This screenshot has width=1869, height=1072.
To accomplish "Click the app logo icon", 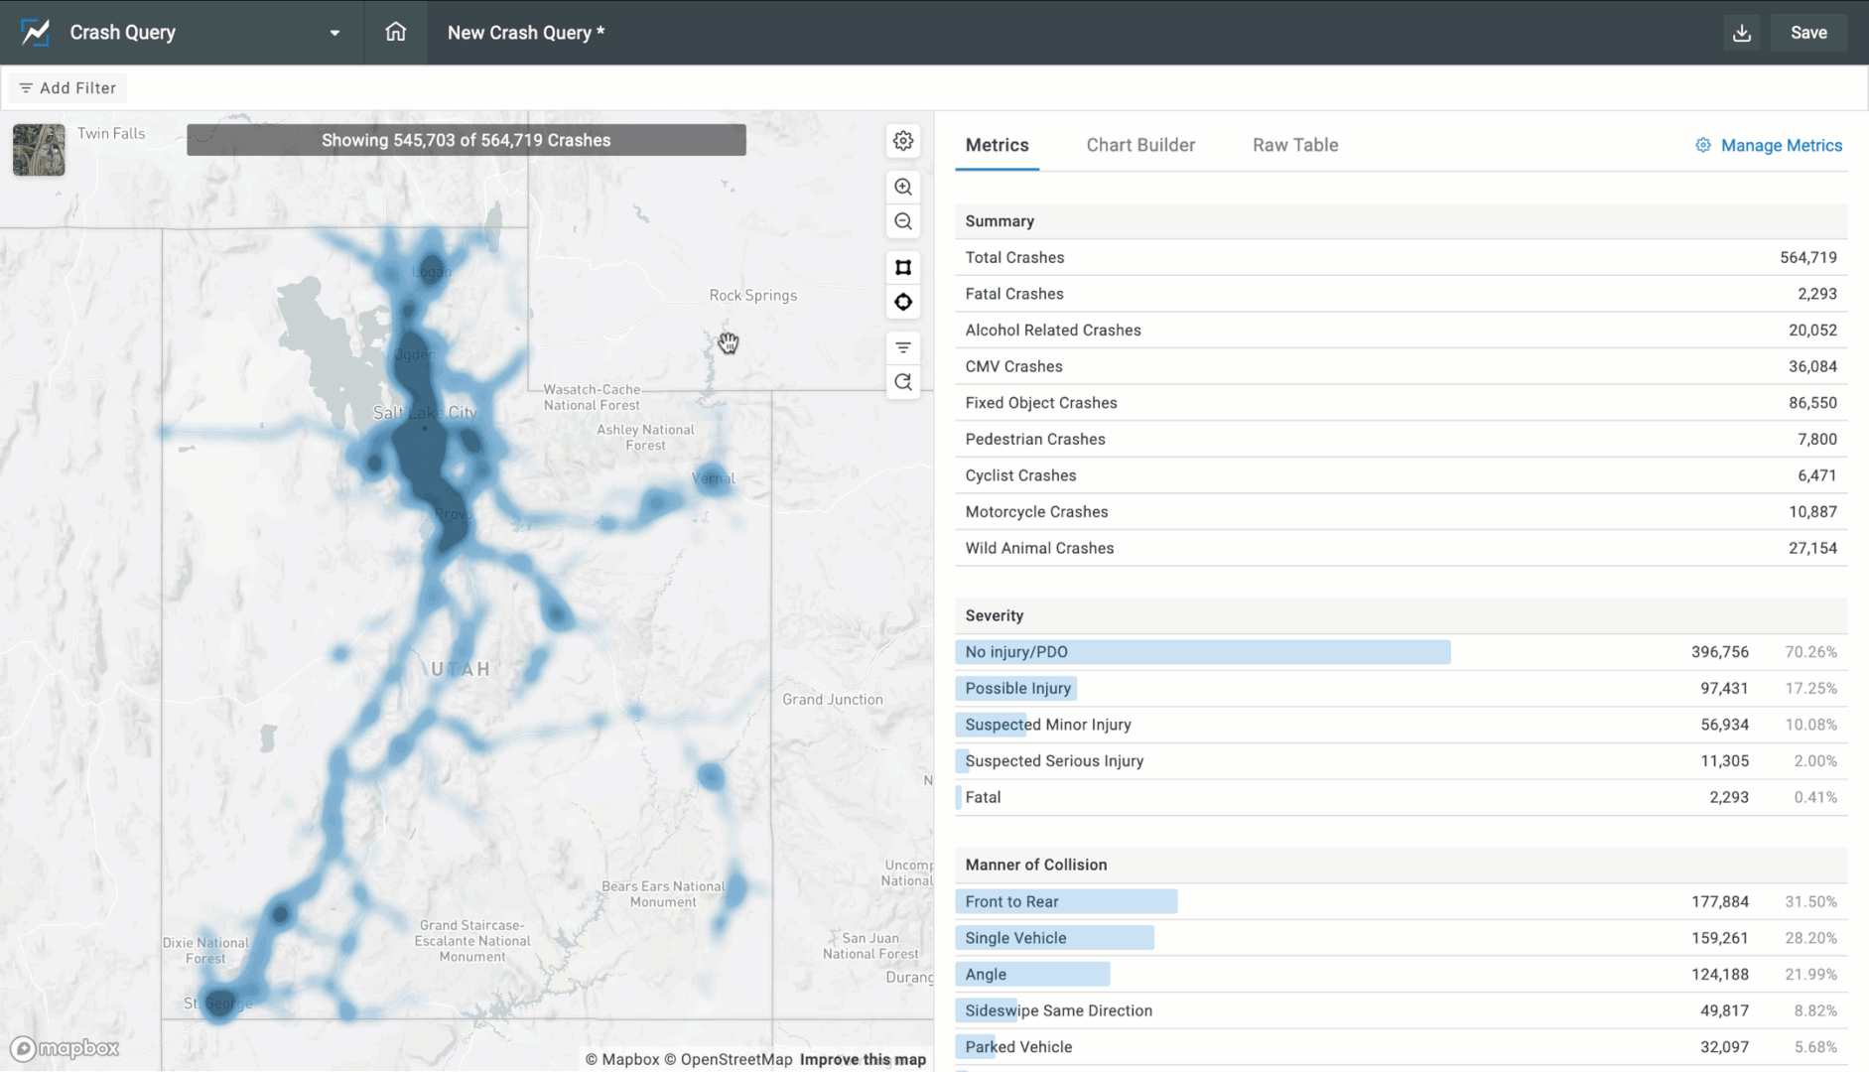I will pos(35,32).
